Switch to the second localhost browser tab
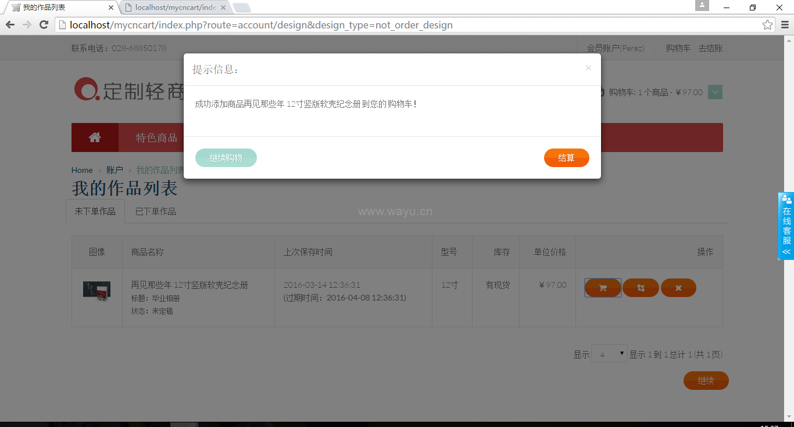 (x=174, y=8)
